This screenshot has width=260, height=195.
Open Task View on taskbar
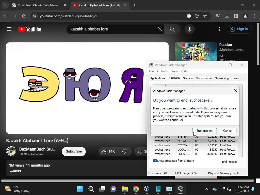coord(102,189)
